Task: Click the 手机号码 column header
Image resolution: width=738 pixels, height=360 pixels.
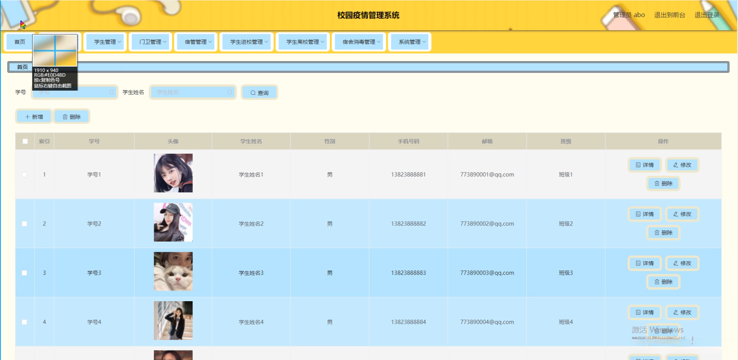Action: click(x=408, y=141)
